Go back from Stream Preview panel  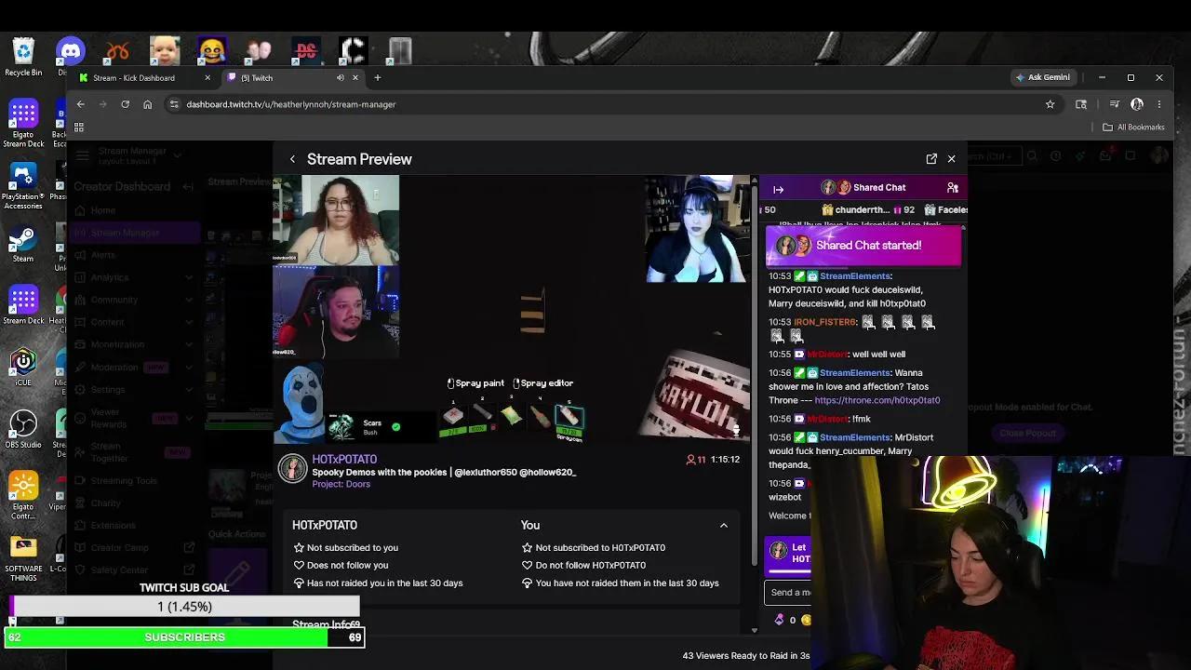click(x=292, y=159)
